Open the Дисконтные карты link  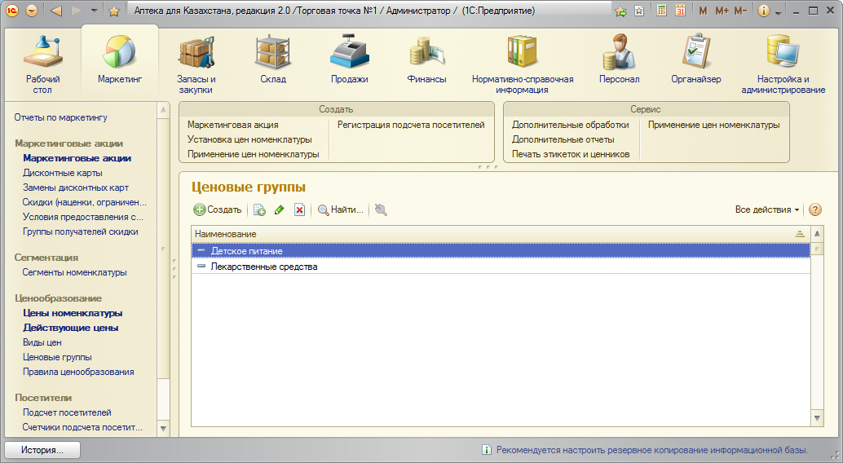click(63, 173)
